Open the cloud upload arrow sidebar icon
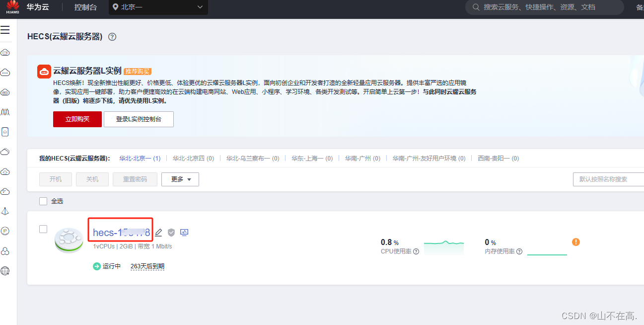644x325 pixels. tap(5, 171)
